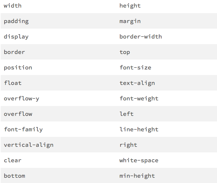The image size is (217, 183).
Task: Click the 'font-family' property cell
Action: (x=23, y=130)
